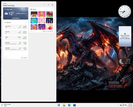Expand the system tray hidden icons chevron
The image size is (133, 107).
pos(118,105)
